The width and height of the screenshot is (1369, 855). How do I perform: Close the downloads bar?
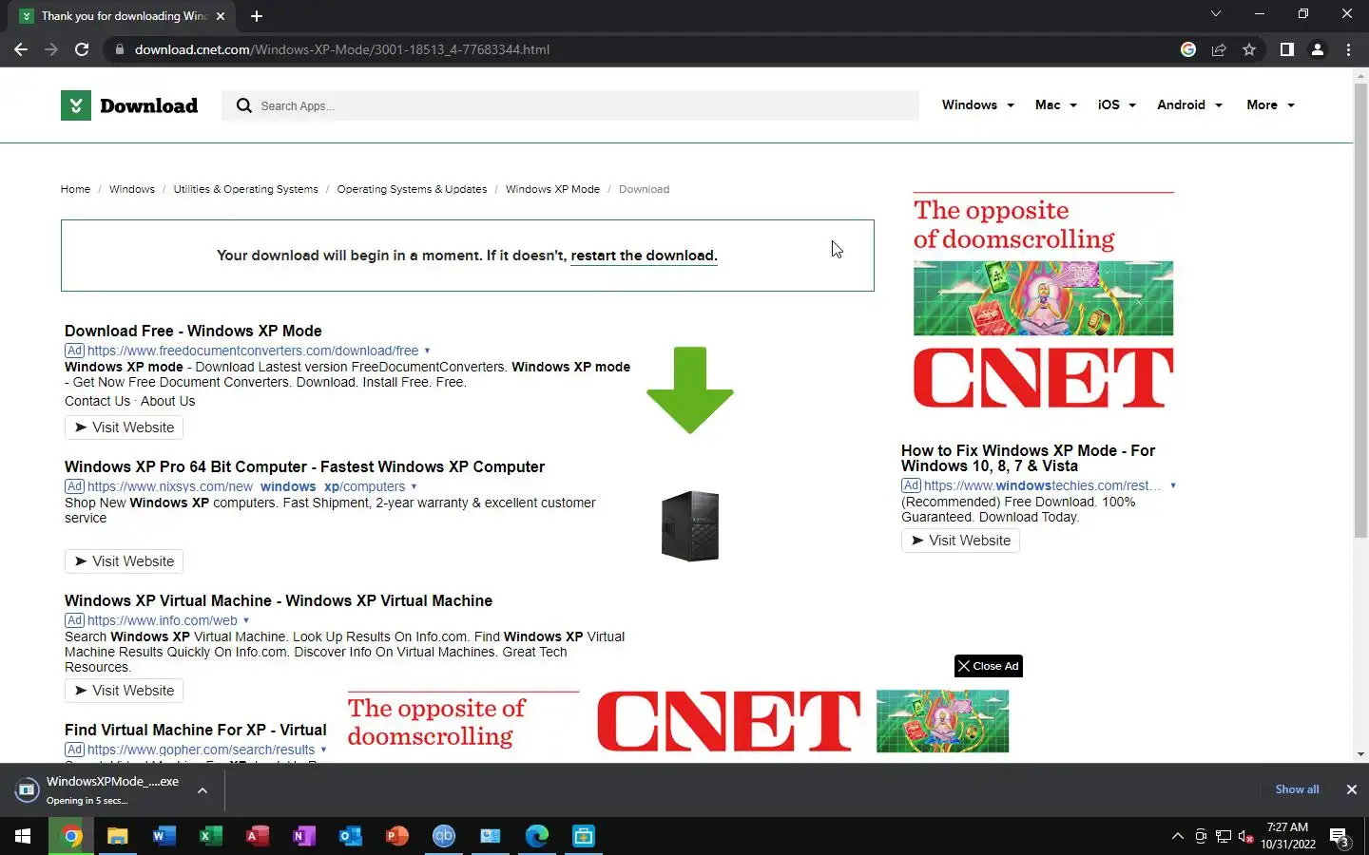tap(1351, 789)
